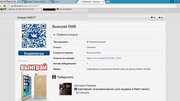This screenshot has height=101, width=180.
Task: Open a new browser tab
Action: pyautogui.click(x=108, y=2)
